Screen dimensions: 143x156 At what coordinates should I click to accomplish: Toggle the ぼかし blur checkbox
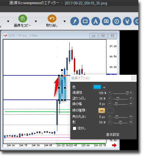click(x=74, y=128)
